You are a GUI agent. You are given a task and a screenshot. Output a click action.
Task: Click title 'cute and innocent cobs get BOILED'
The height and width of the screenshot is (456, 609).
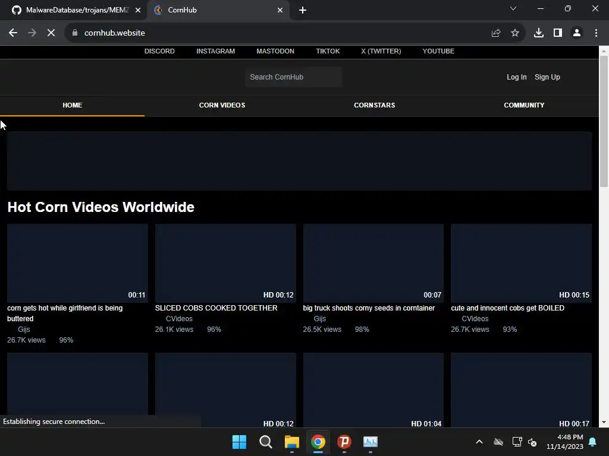tap(508, 308)
